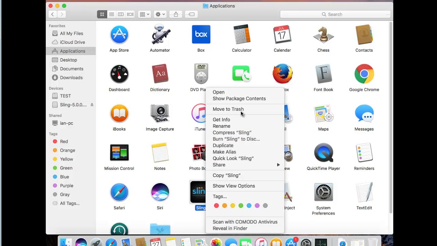This screenshot has height=246, width=437.
Task: Switch to column view mode
Action: (x=121, y=14)
